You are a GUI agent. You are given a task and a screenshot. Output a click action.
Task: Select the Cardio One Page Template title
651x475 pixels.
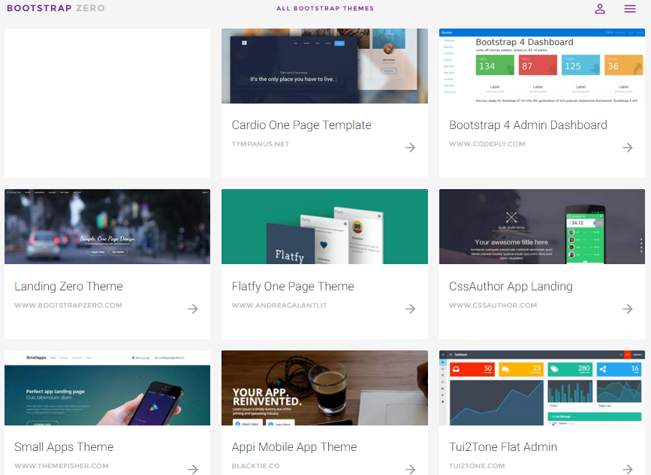pos(301,125)
